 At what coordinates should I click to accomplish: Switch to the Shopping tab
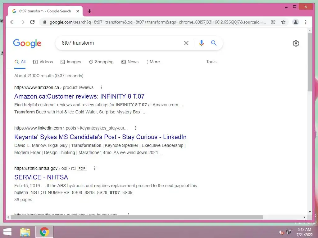coord(101,62)
